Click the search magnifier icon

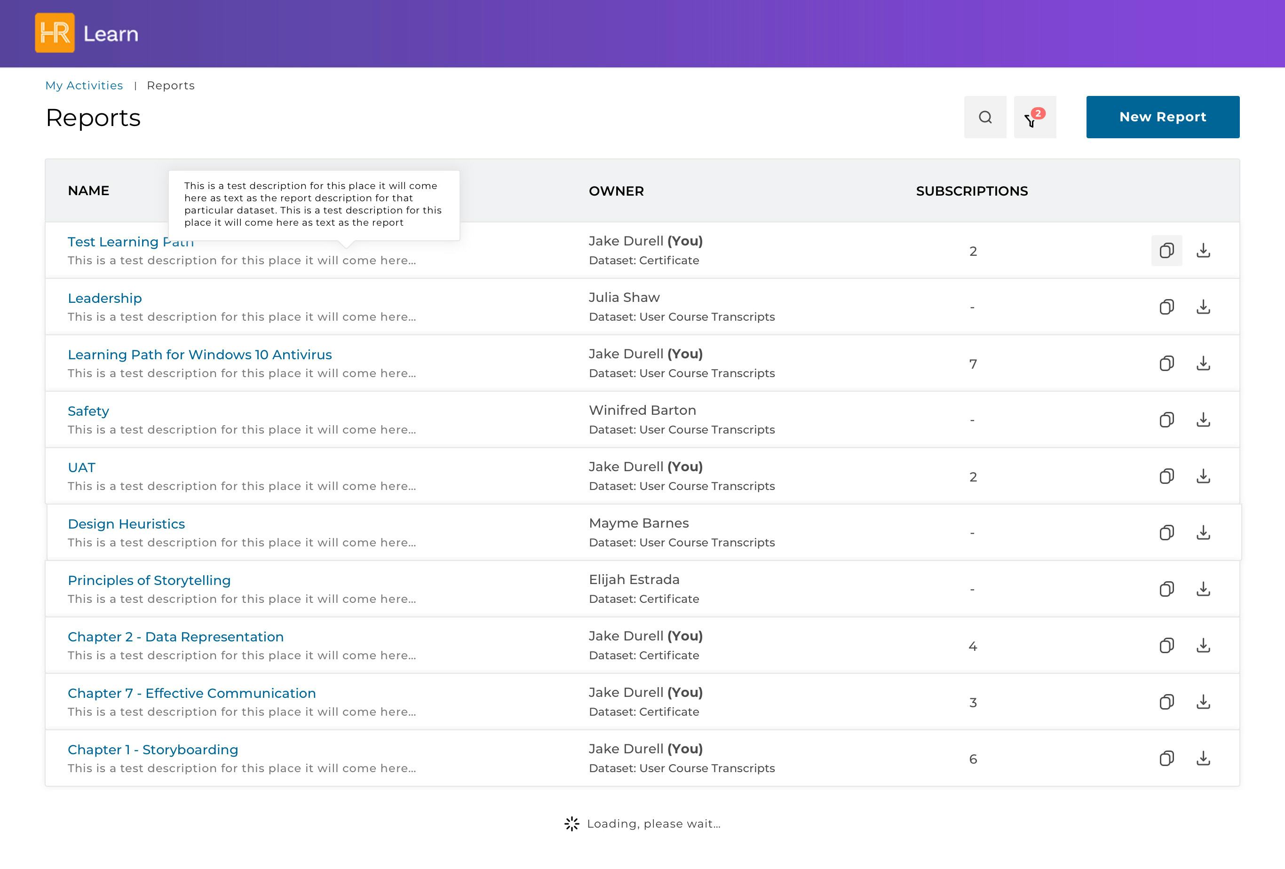coord(985,117)
